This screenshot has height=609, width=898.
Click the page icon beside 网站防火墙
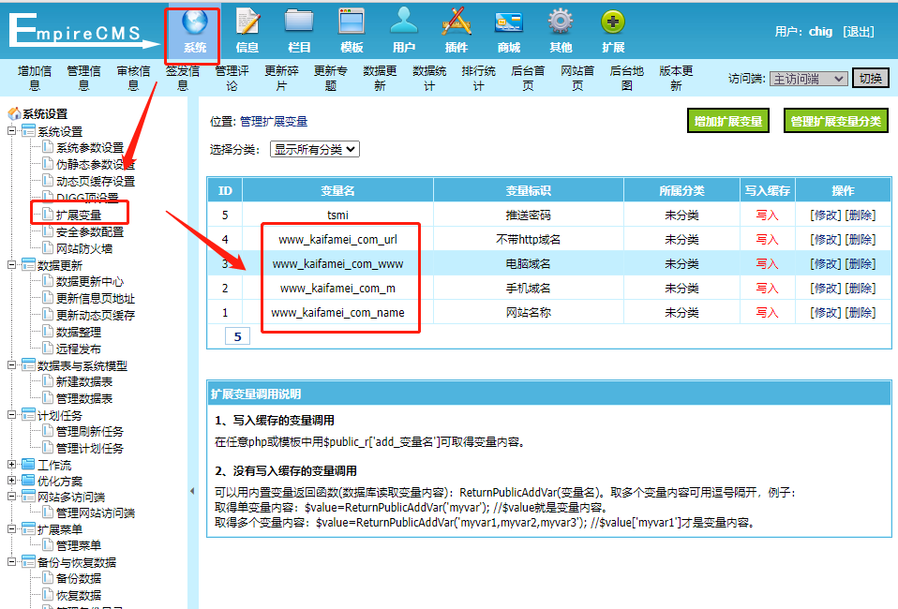coord(48,248)
